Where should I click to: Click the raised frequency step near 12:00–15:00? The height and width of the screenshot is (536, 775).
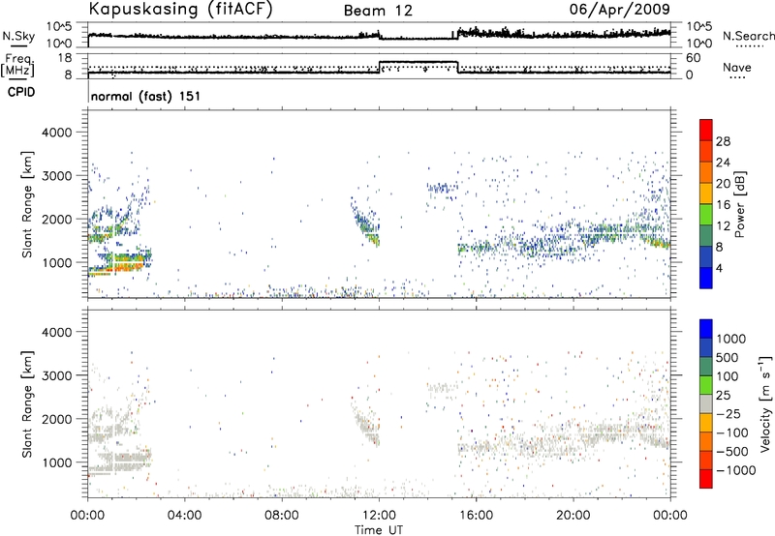tap(418, 62)
